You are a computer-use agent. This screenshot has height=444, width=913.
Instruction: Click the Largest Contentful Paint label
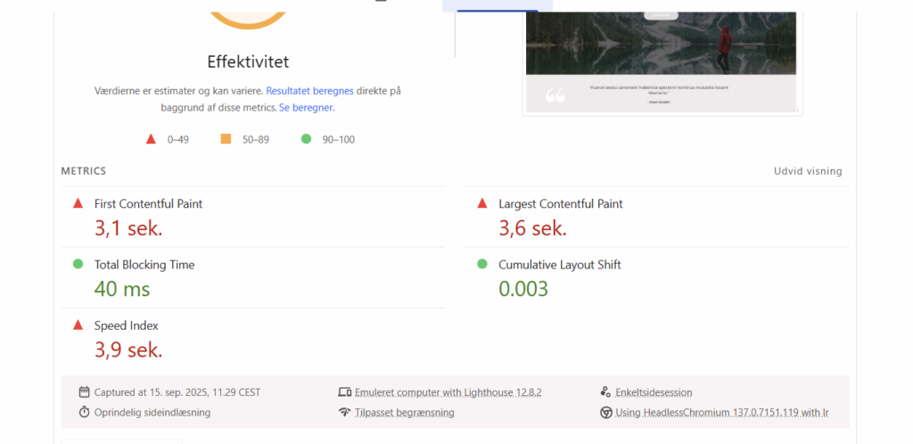point(561,203)
